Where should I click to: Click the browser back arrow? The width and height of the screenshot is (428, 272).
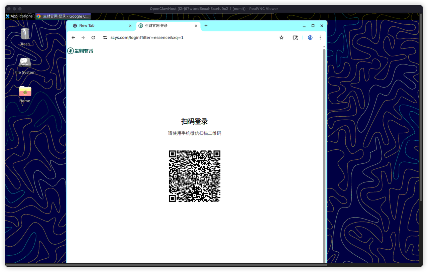coord(73,38)
